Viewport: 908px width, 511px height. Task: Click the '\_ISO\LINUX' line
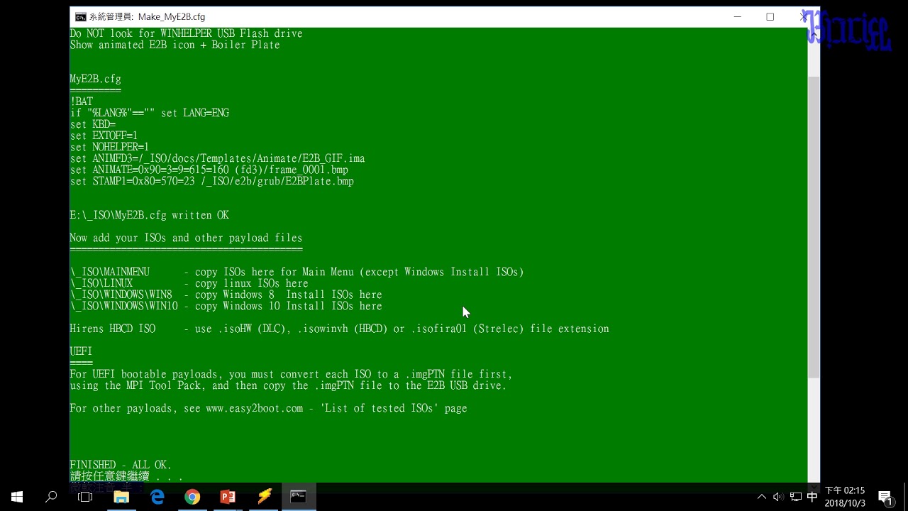pyautogui.click(x=189, y=283)
